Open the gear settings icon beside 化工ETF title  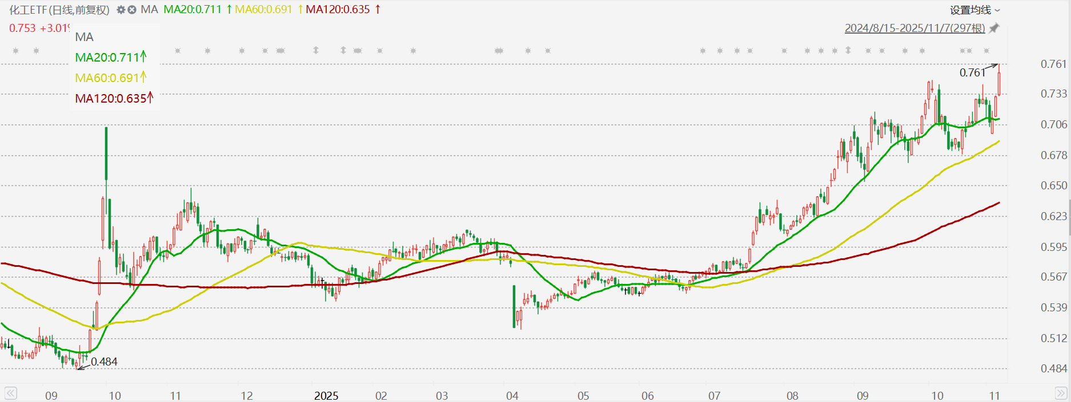point(121,10)
